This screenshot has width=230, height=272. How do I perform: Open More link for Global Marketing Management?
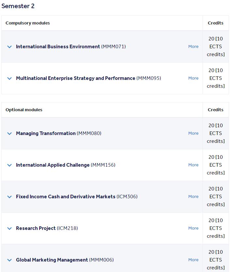coord(193,260)
